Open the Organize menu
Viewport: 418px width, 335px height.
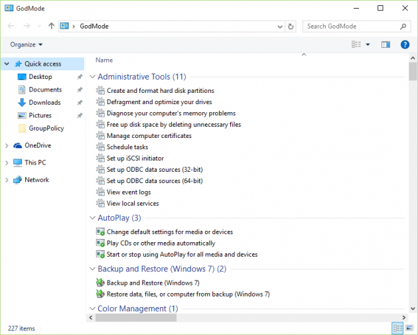click(26, 44)
